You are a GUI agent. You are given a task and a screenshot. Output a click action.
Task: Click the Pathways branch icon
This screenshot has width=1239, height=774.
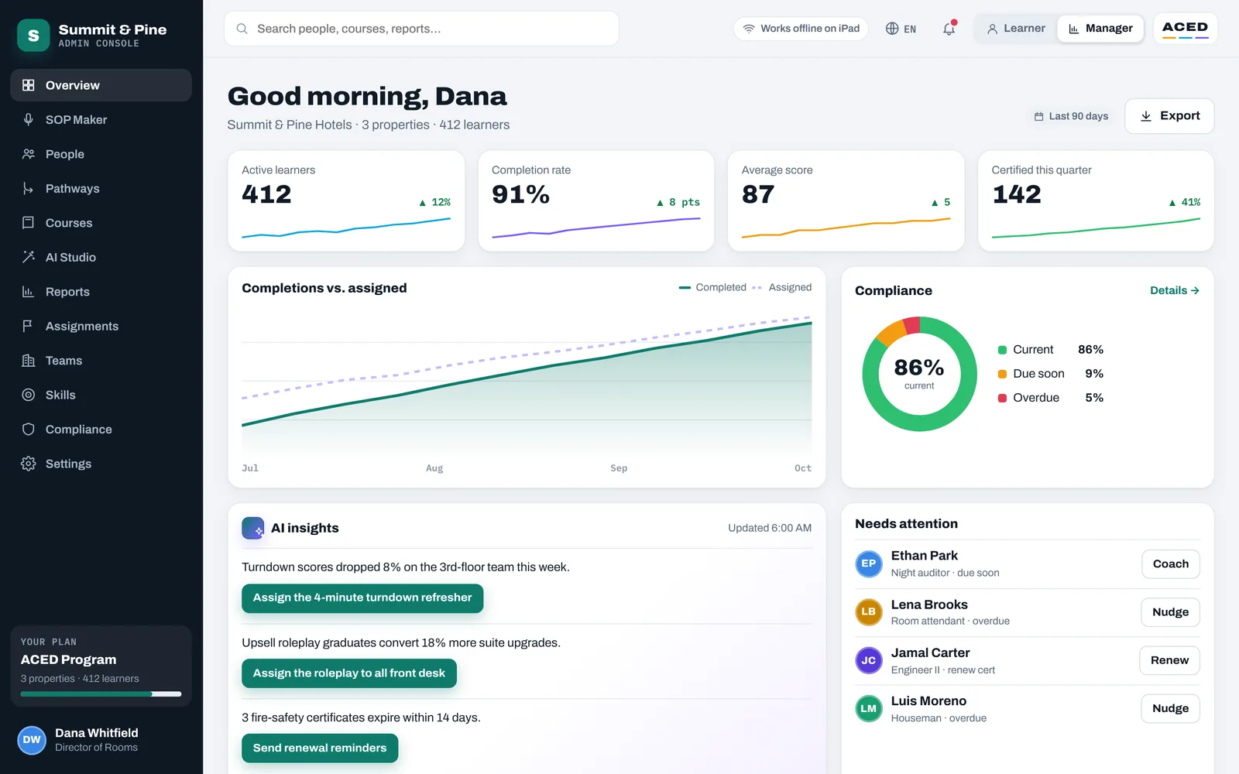point(29,189)
